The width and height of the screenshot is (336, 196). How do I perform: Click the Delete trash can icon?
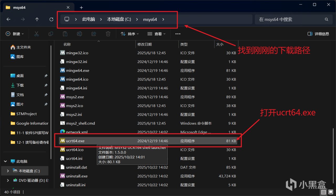(108, 34)
